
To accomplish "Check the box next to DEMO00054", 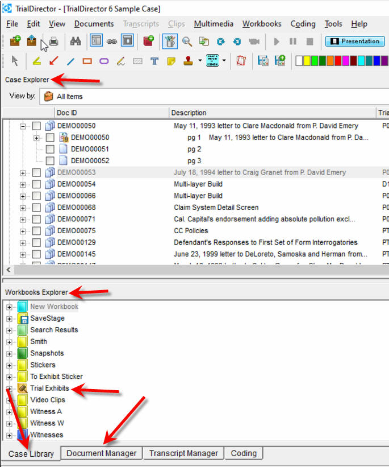I will click(x=36, y=184).
